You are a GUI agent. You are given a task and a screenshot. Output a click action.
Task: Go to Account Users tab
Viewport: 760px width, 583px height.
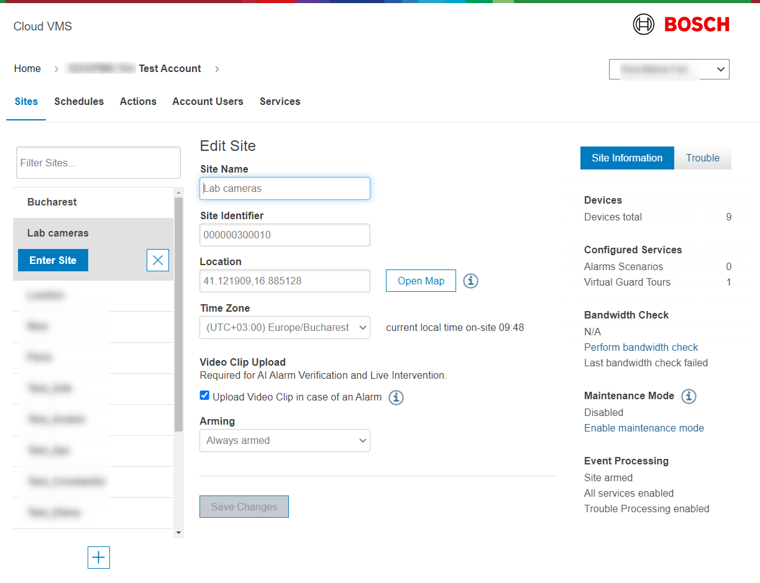pyautogui.click(x=208, y=102)
